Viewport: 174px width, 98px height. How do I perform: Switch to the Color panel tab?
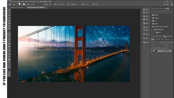coord(152,8)
